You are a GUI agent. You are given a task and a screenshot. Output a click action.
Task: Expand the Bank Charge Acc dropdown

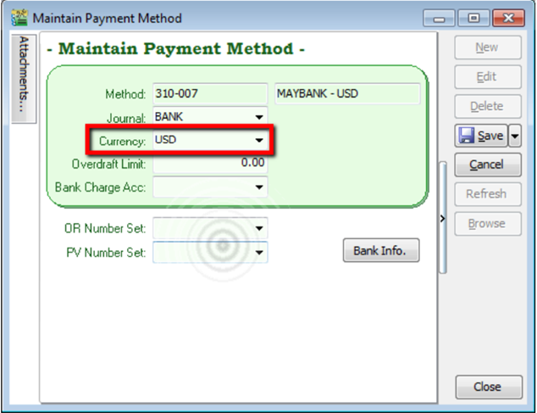[259, 187]
